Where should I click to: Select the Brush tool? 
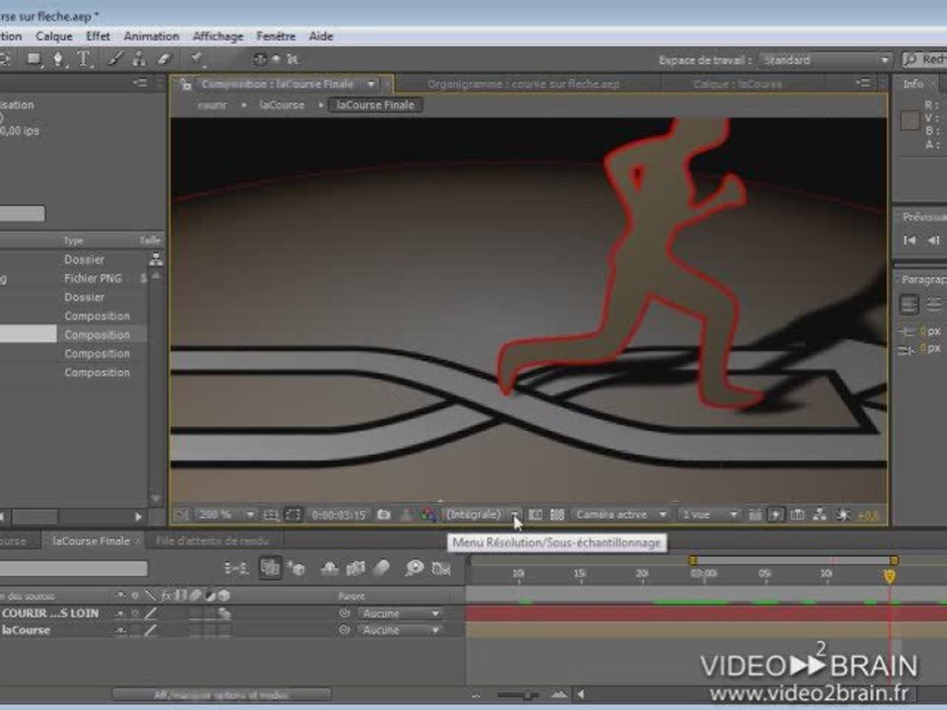(115, 59)
